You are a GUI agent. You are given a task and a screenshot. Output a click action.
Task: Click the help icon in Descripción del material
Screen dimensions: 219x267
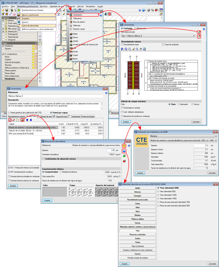tap(129, 145)
